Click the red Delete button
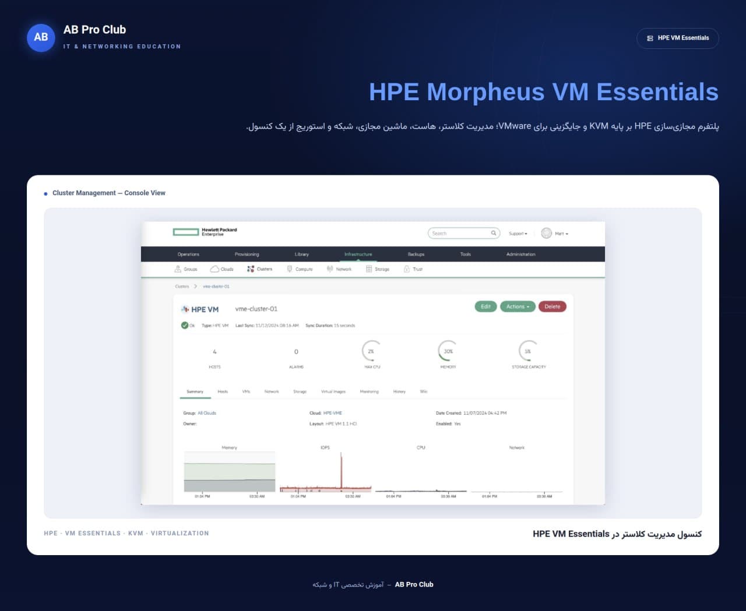746x611 pixels. click(552, 306)
